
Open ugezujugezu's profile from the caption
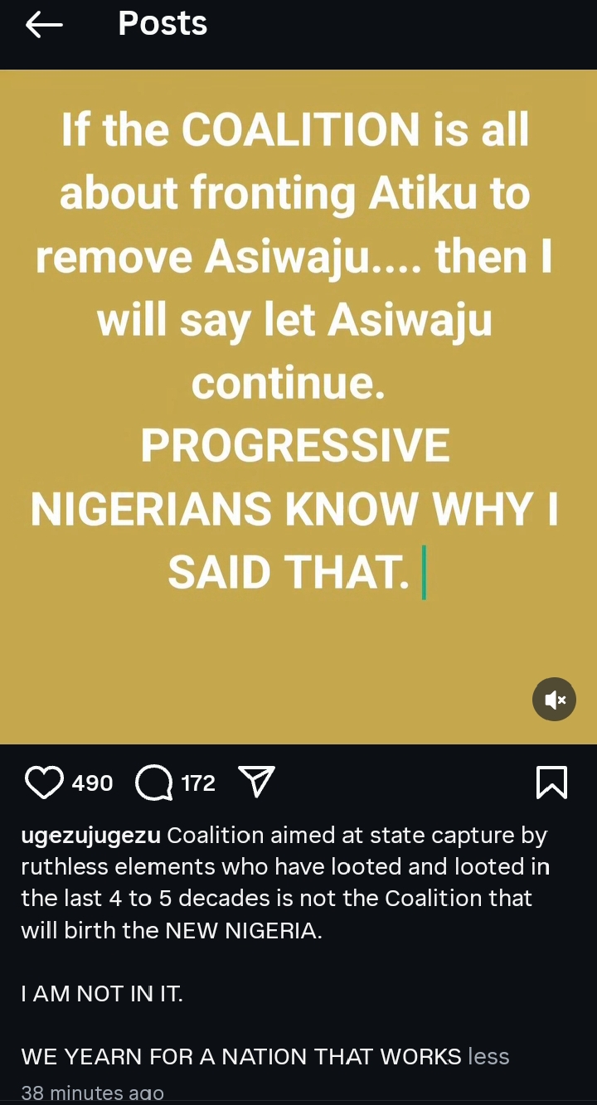click(91, 836)
